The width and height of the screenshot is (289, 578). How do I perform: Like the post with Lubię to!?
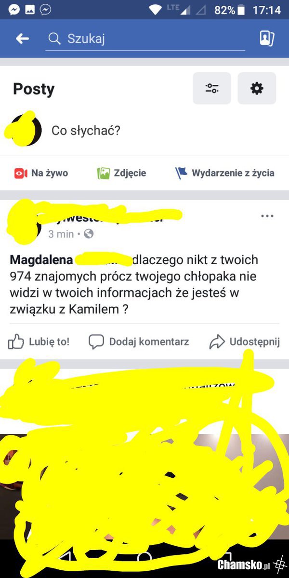(x=39, y=342)
